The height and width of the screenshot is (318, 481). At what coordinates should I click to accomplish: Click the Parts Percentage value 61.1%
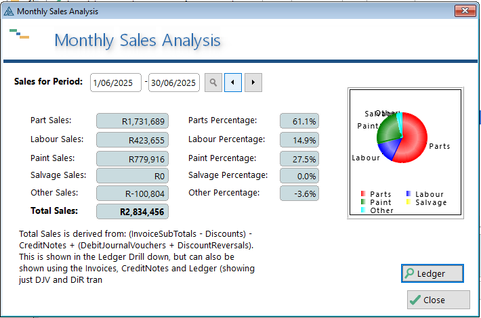click(x=299, y=121)
